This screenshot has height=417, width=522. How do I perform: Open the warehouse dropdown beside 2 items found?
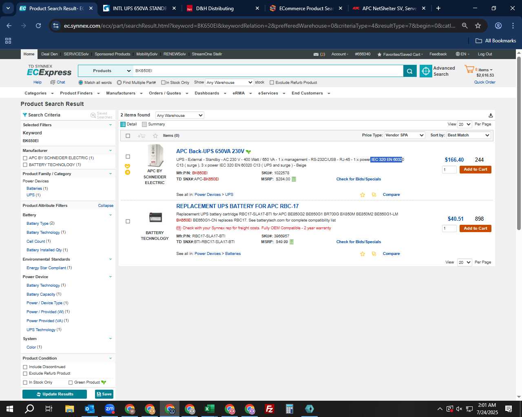click(180, 115)
